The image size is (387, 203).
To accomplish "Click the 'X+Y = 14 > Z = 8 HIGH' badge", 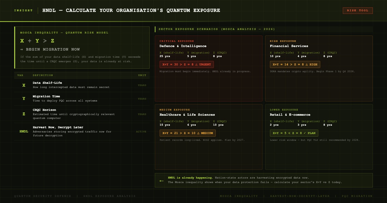I will point(295,64).
